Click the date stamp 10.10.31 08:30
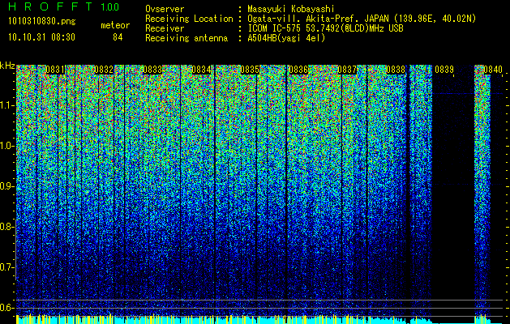This screenshot has height=324, width=510. pos(41,37)
